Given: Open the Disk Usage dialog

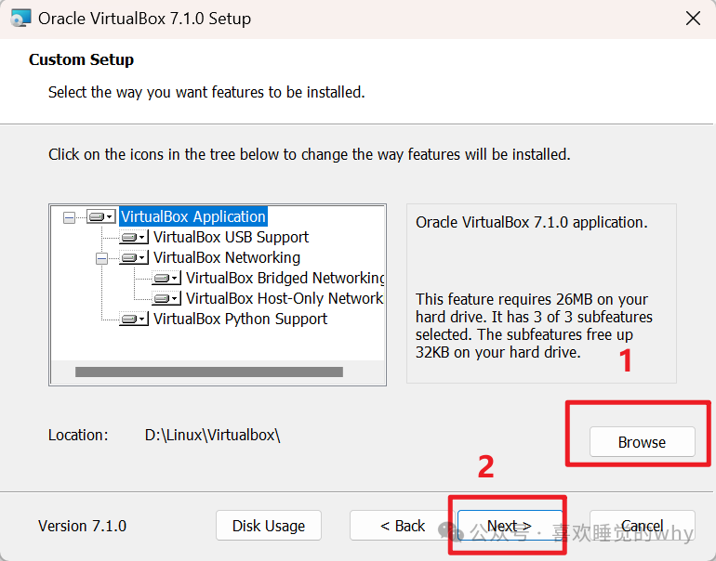Looking at the screenshot, I should coord(269,526).
